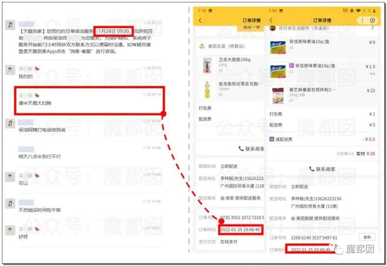
Task: Click the -¥3.5 delivery discount value
Action: [369, 139]
